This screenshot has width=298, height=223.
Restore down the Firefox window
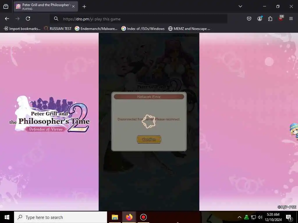(x=278, y=6)
